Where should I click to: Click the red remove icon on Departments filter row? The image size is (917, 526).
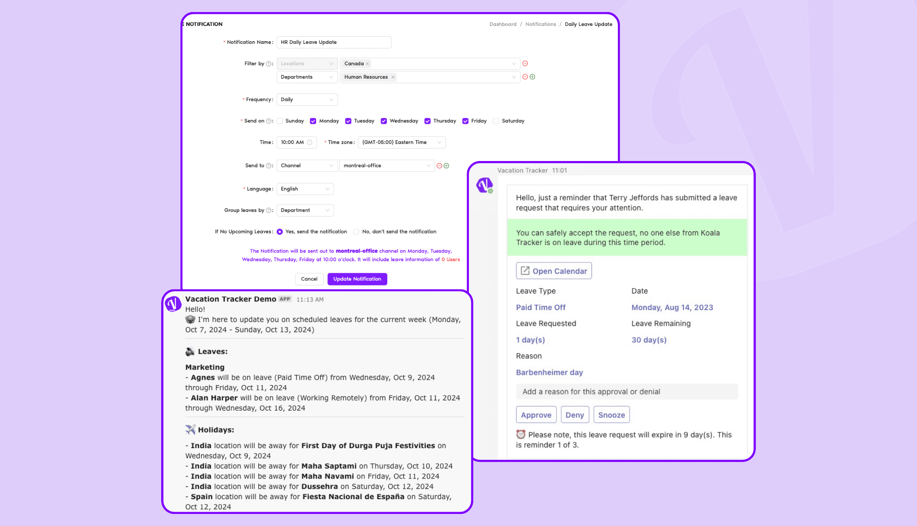pyautogui.click(x=525, y=77)
